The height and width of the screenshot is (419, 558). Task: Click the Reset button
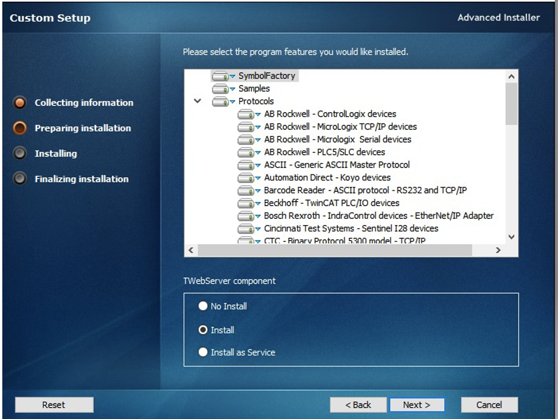(53, 405)
